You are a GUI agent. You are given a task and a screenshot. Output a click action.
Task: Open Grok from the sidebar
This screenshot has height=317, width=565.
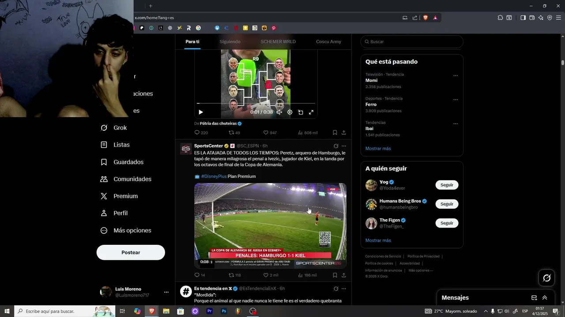pos(113,128)
